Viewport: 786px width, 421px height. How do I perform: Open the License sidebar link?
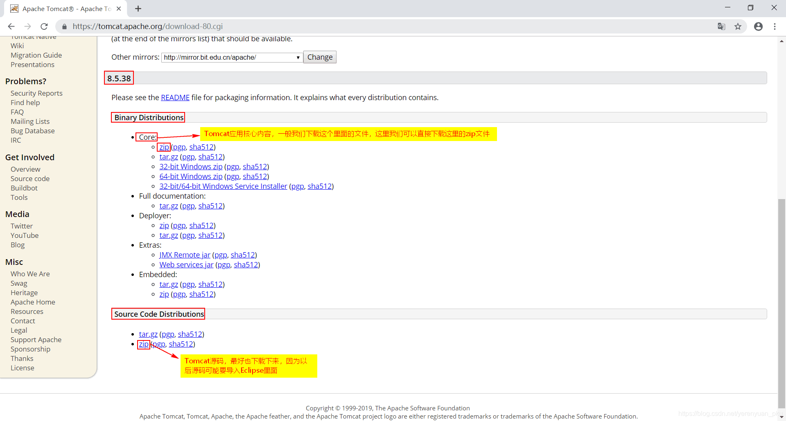coord(22,368)
